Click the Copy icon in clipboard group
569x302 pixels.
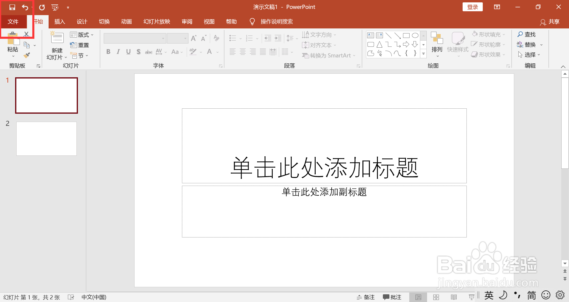[27, 45]
